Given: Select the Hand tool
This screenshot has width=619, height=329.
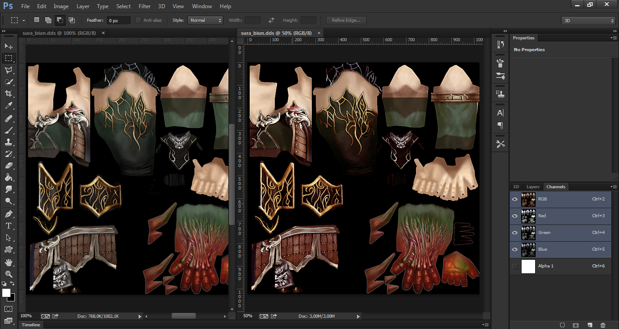Looking at the screenshot, I should pos(9,262).
